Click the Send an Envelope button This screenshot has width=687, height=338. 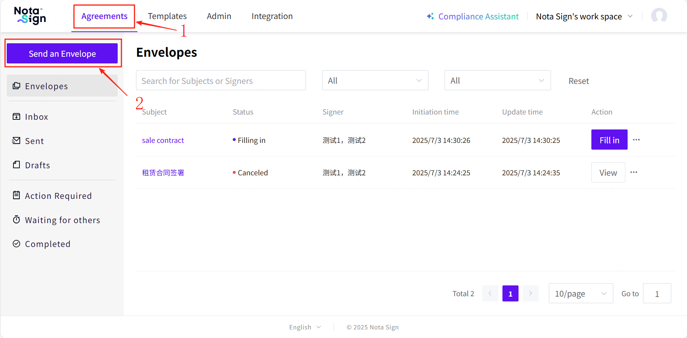(62, 54)
